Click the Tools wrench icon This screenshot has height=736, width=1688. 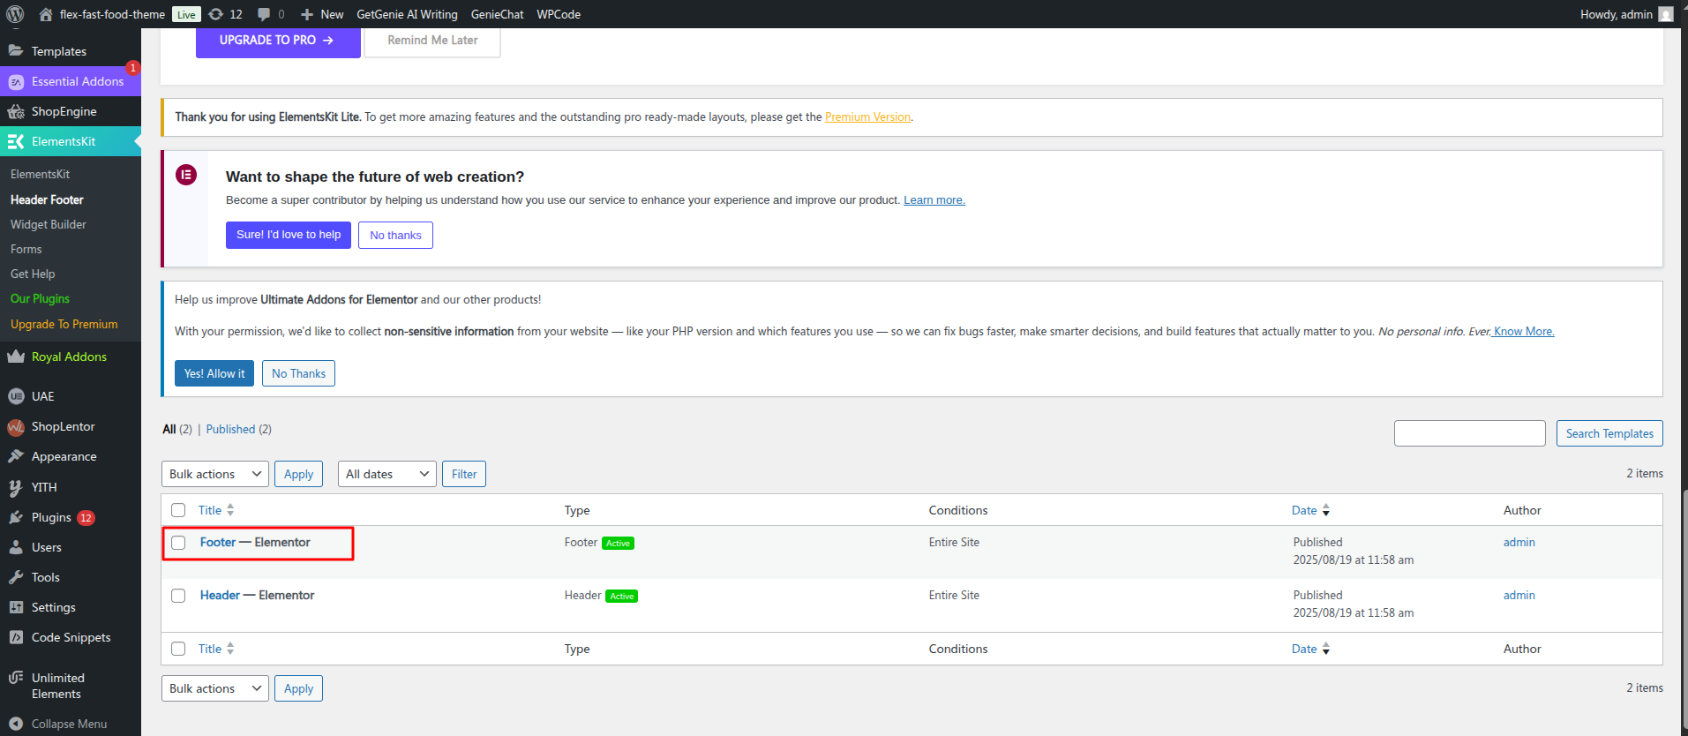click(x=16, y=577)
